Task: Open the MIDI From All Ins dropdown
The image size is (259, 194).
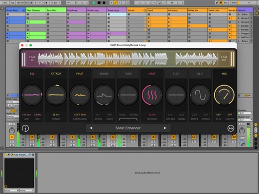Action: (x=12, y=102)
